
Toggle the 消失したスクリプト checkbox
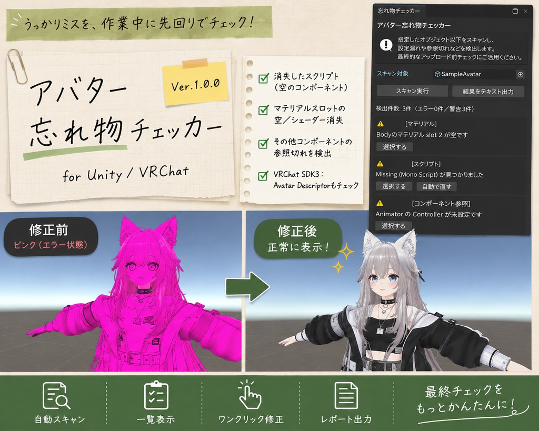pos(264,78)
